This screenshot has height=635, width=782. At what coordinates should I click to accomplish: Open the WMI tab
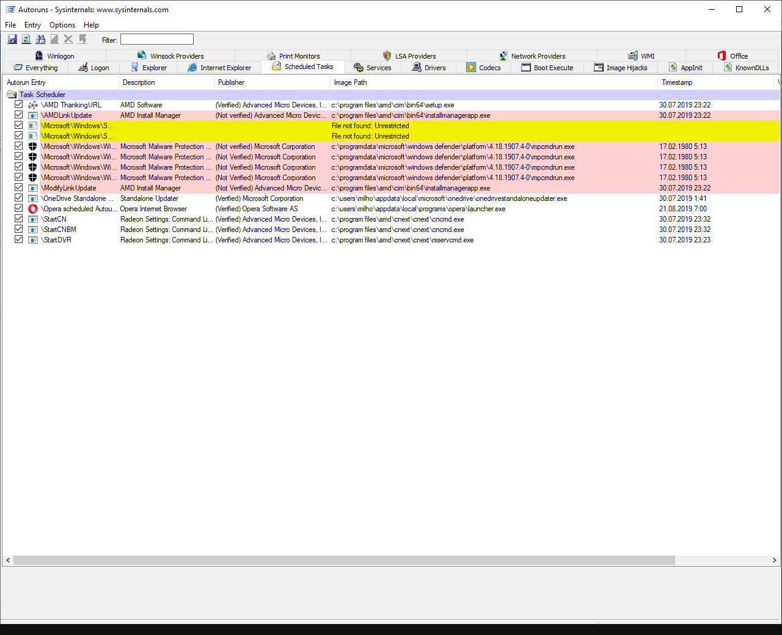(x=641, y=56)
